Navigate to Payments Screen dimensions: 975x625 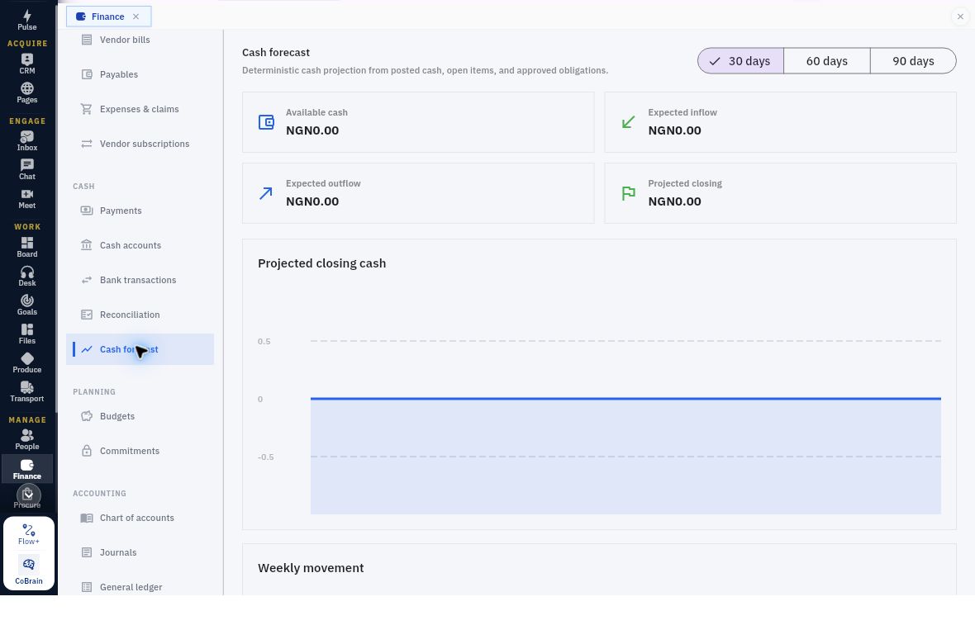[140, 211]
